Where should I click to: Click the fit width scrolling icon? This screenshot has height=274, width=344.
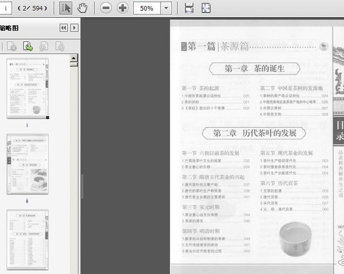click(x=190, y=8)
